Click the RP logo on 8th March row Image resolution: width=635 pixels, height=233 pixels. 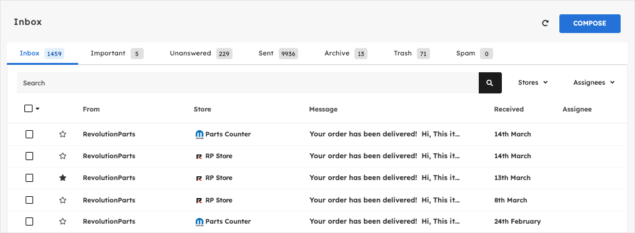pos(199,200)
